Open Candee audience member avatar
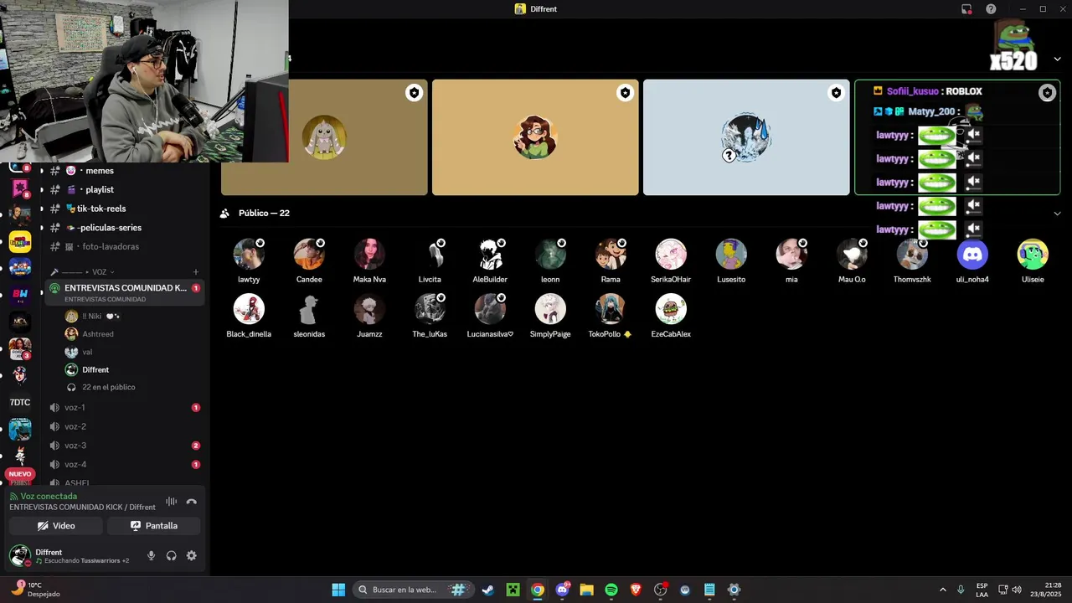1072x603 pixels. tap(309, 254)
